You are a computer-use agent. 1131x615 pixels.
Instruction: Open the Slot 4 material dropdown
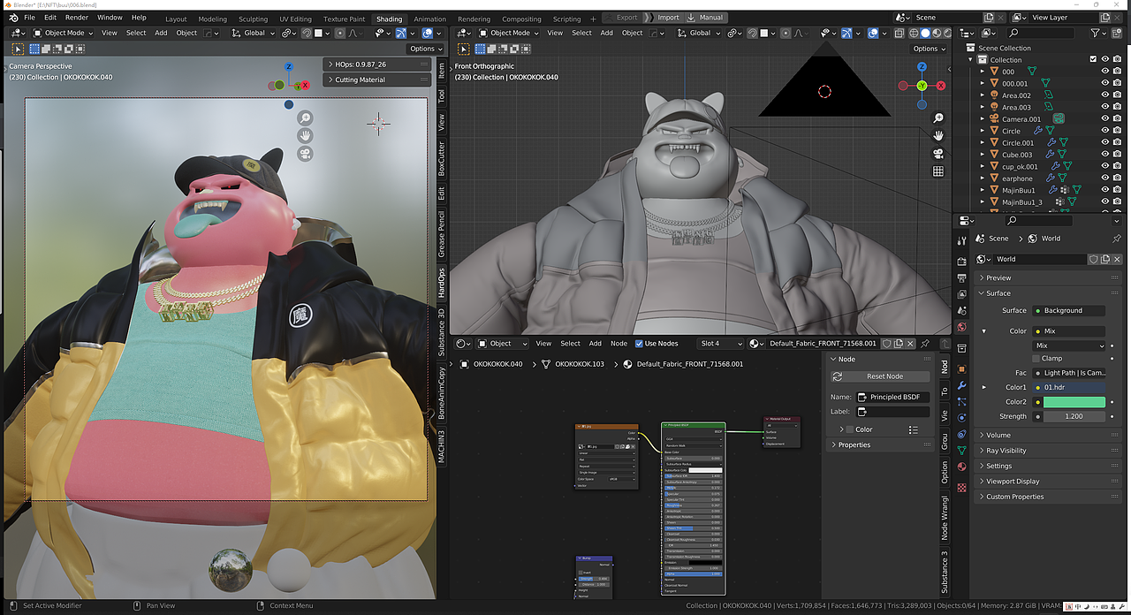tap(720, 343)
